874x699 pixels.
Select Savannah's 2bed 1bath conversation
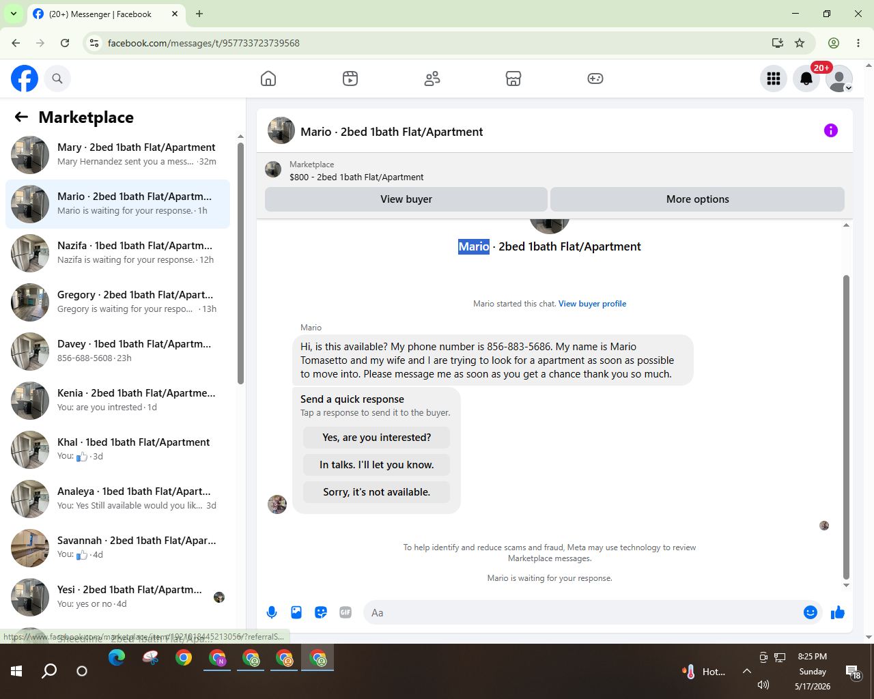[x=117, y=548]
